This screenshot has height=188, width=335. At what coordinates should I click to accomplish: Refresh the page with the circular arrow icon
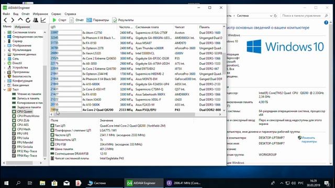pyautogui.click(x=28, y=20)
